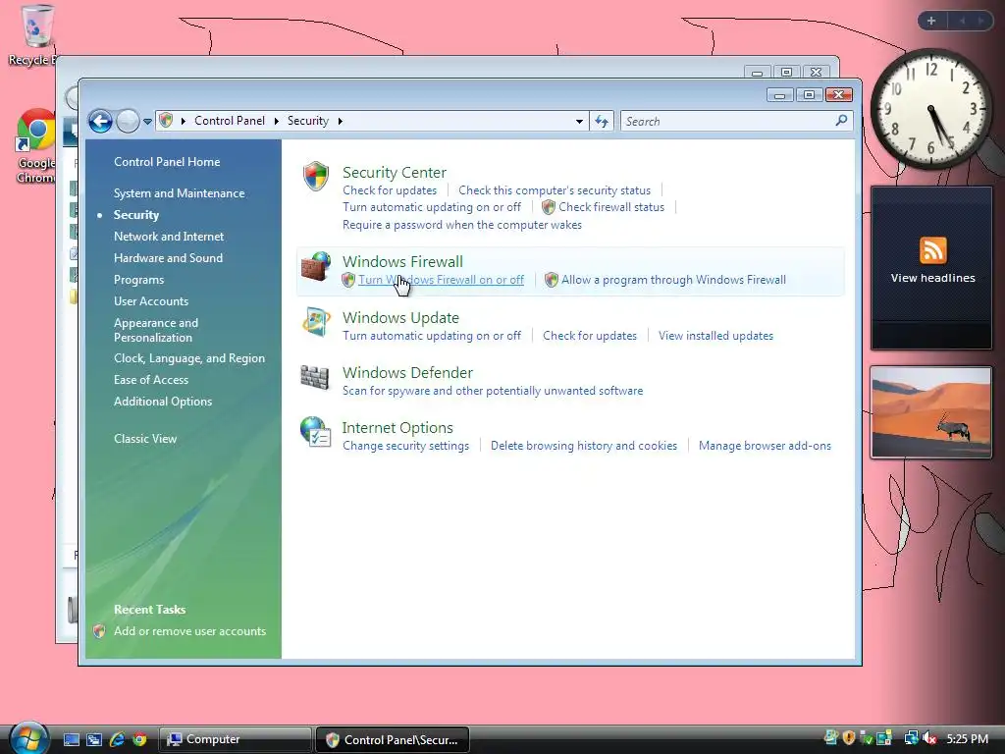Click the muted volume tray icon
Viewport: 1005px width, 754px height.
[x=929, y=738]
